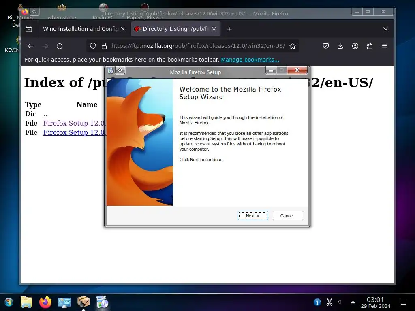415x311 pixels.
Task: Open file manager from taskbar
Action: (x=26, y=302)
